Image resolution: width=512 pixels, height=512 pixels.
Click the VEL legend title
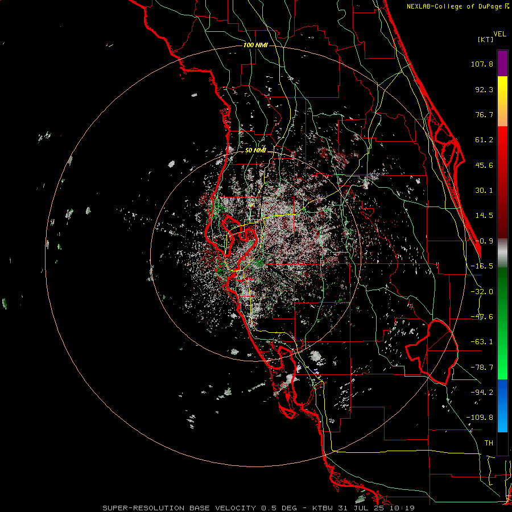pyautogui.click(x=499, y=34)
